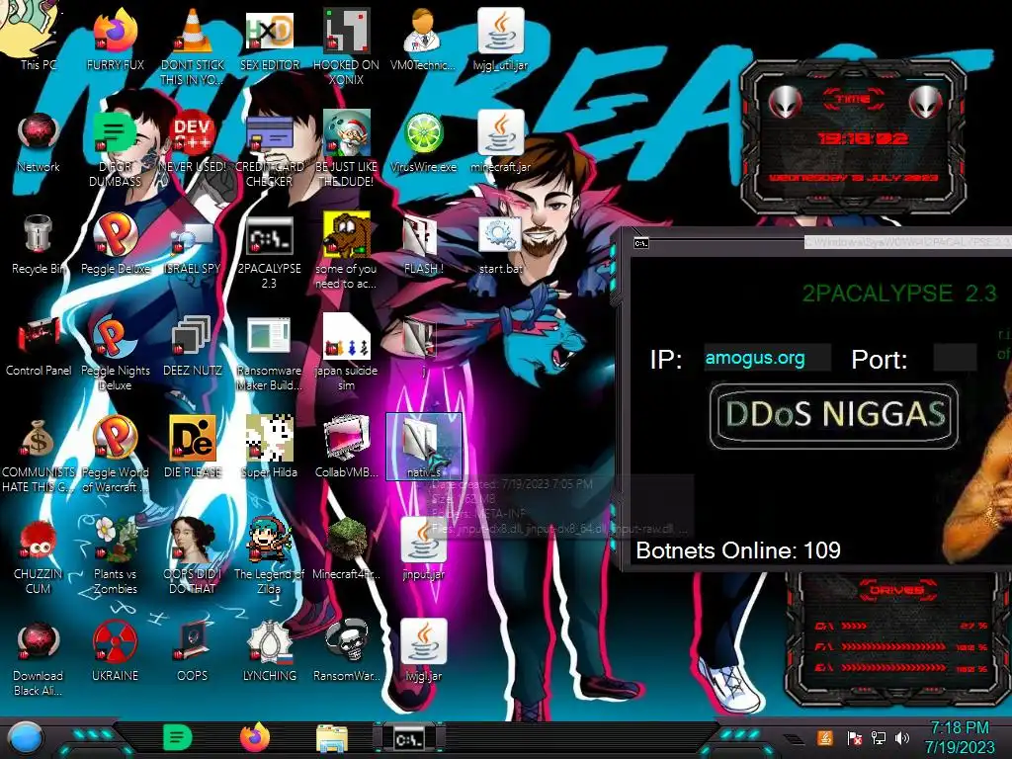Launch Peggle World of Warcraft
Image resolution: width=1012 pixels, height=759 pixels.
(x=116, y=455)
